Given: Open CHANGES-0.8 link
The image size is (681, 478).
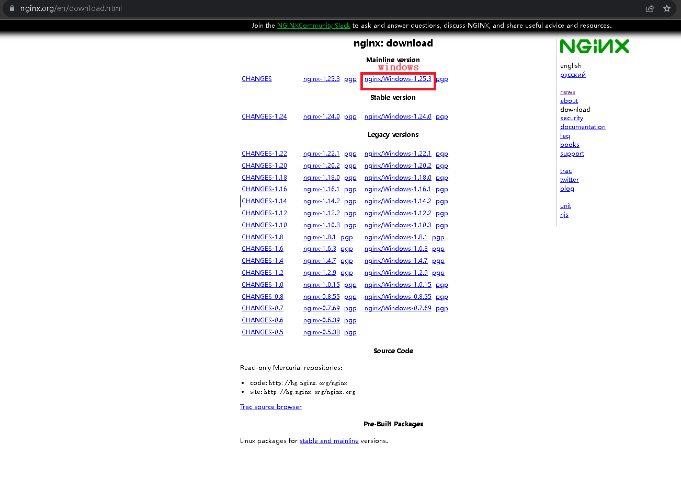Looking at the screenshot, I should pyautogui.click(x=263, y=297).
